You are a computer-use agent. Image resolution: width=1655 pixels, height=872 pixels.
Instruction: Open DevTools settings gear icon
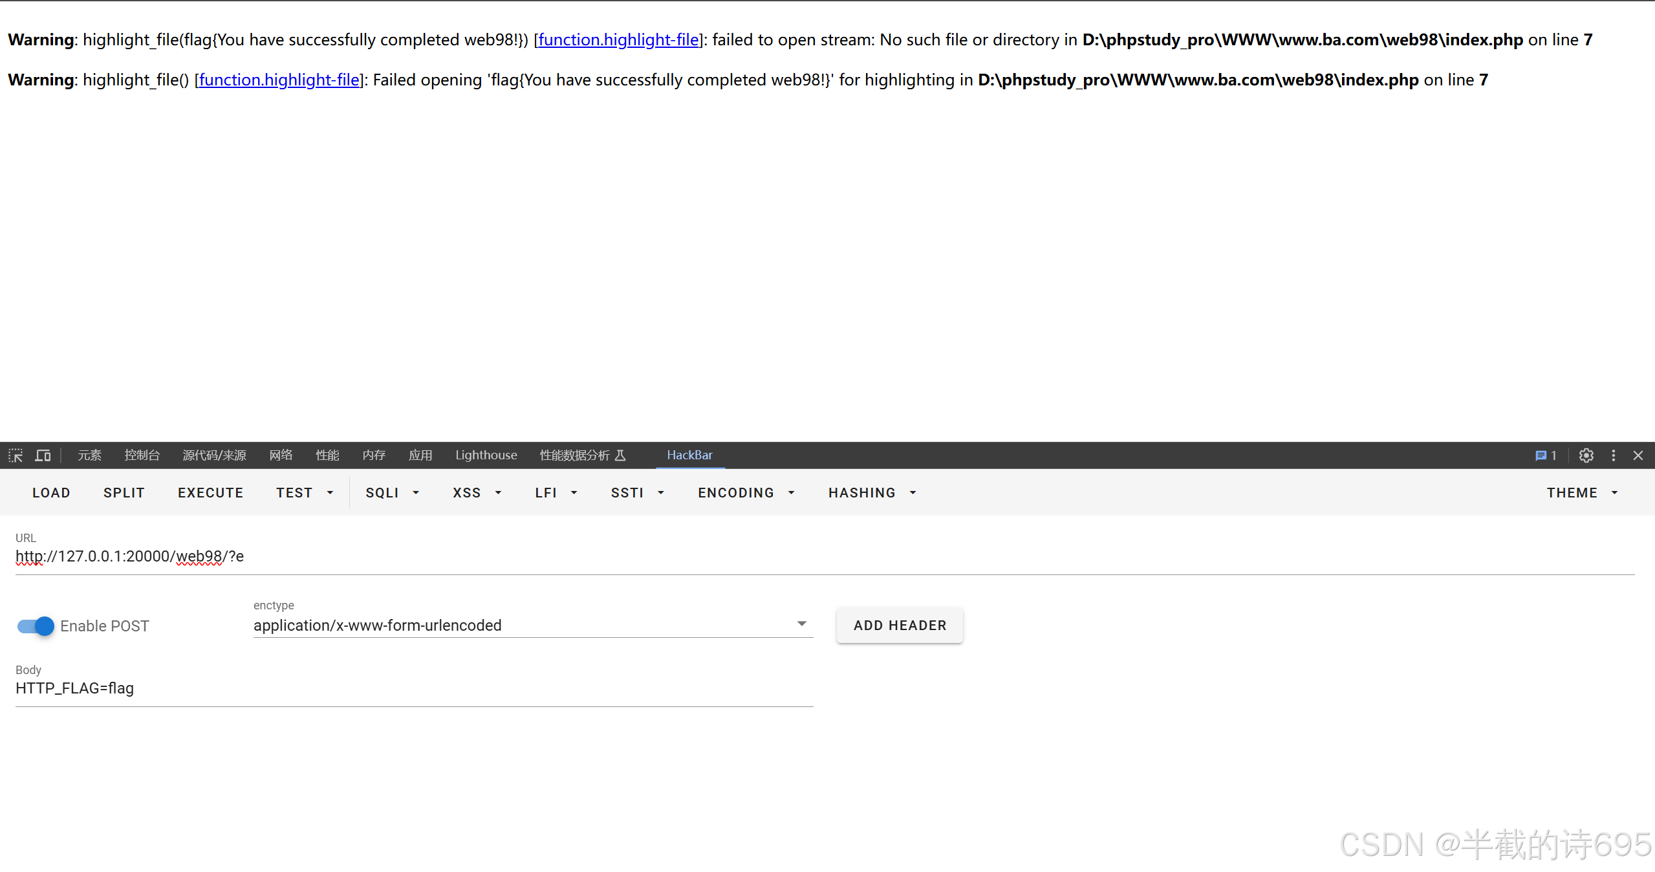click(1586, 455)
